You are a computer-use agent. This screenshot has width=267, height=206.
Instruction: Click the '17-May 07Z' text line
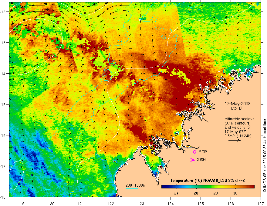235,132
